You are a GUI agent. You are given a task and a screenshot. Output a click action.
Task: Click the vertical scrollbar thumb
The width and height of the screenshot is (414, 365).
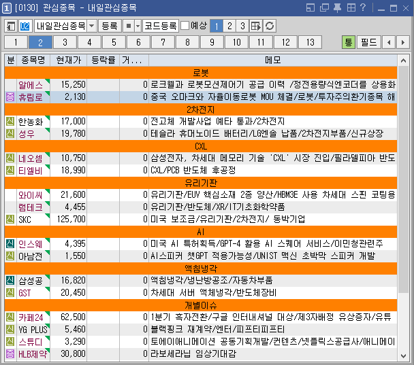403,179
